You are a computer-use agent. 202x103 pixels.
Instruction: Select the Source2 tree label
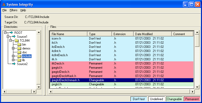click(22, 64)
